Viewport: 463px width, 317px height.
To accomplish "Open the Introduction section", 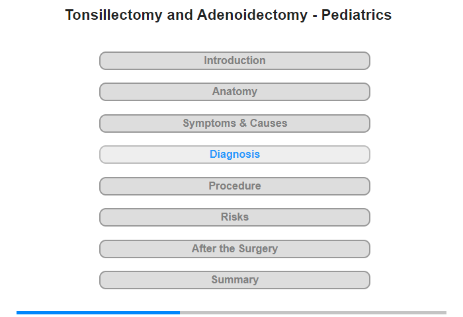I will 234,61.
